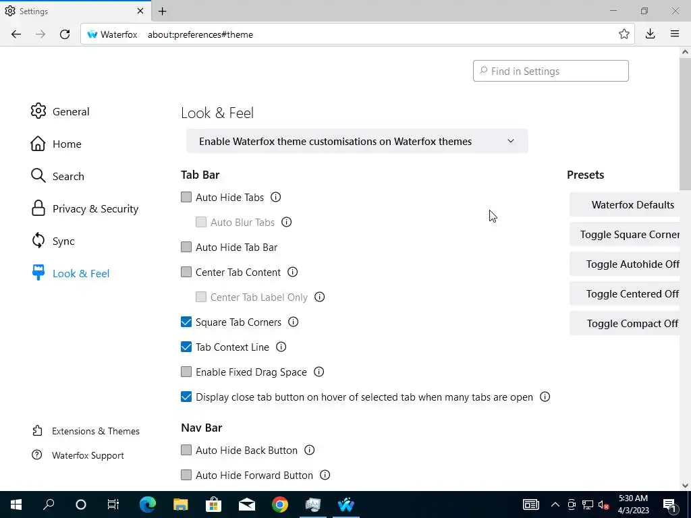Enable Center Tab Content checkbox
This screenshot has width=691, height=518.
pyautogui.click(x=186, y=272)
